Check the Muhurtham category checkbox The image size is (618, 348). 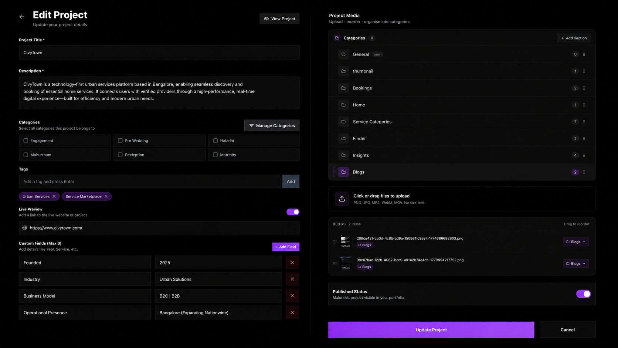(x=26, y=155)
